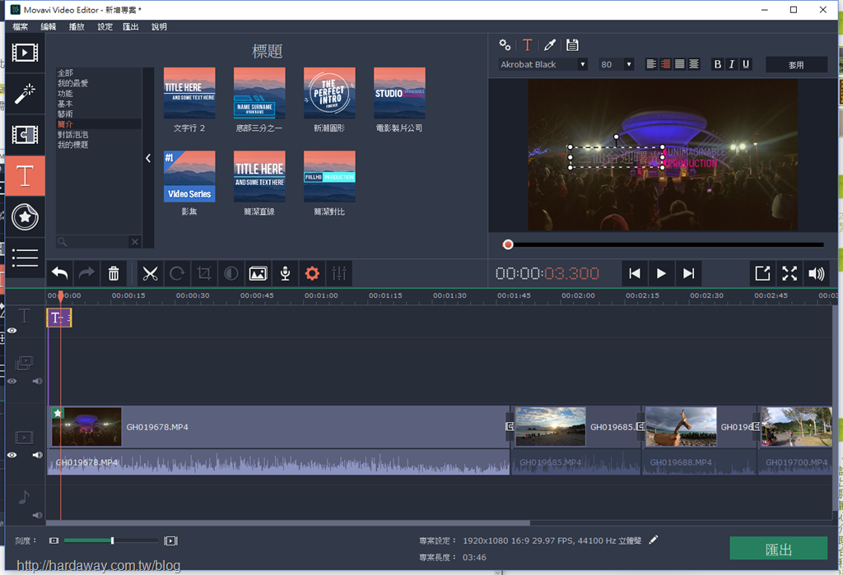Select the 全部 title category
The height and width of the screenshot is (575, 843).
(x=65, y=72)
